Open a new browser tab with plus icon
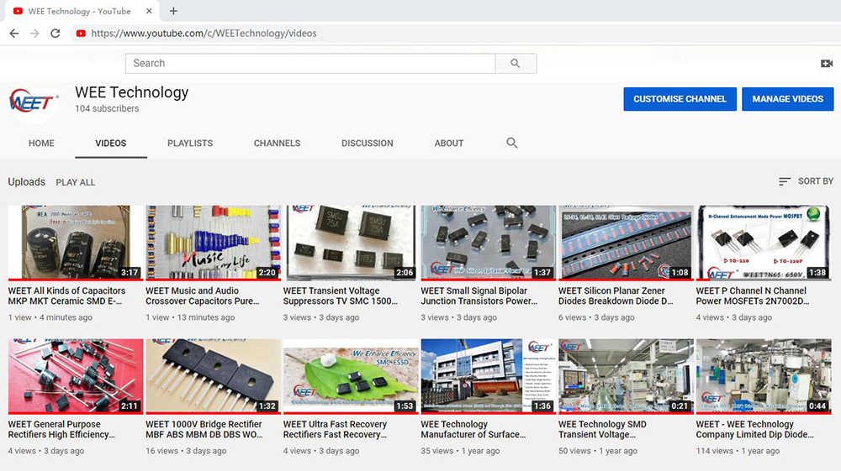Image resolution: width=841 pixels, height=471 pixels. click(x=173, y=11)
